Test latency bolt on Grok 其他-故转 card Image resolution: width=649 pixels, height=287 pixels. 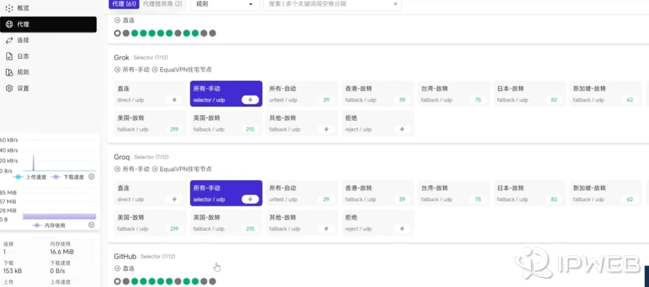pos(326,129)
